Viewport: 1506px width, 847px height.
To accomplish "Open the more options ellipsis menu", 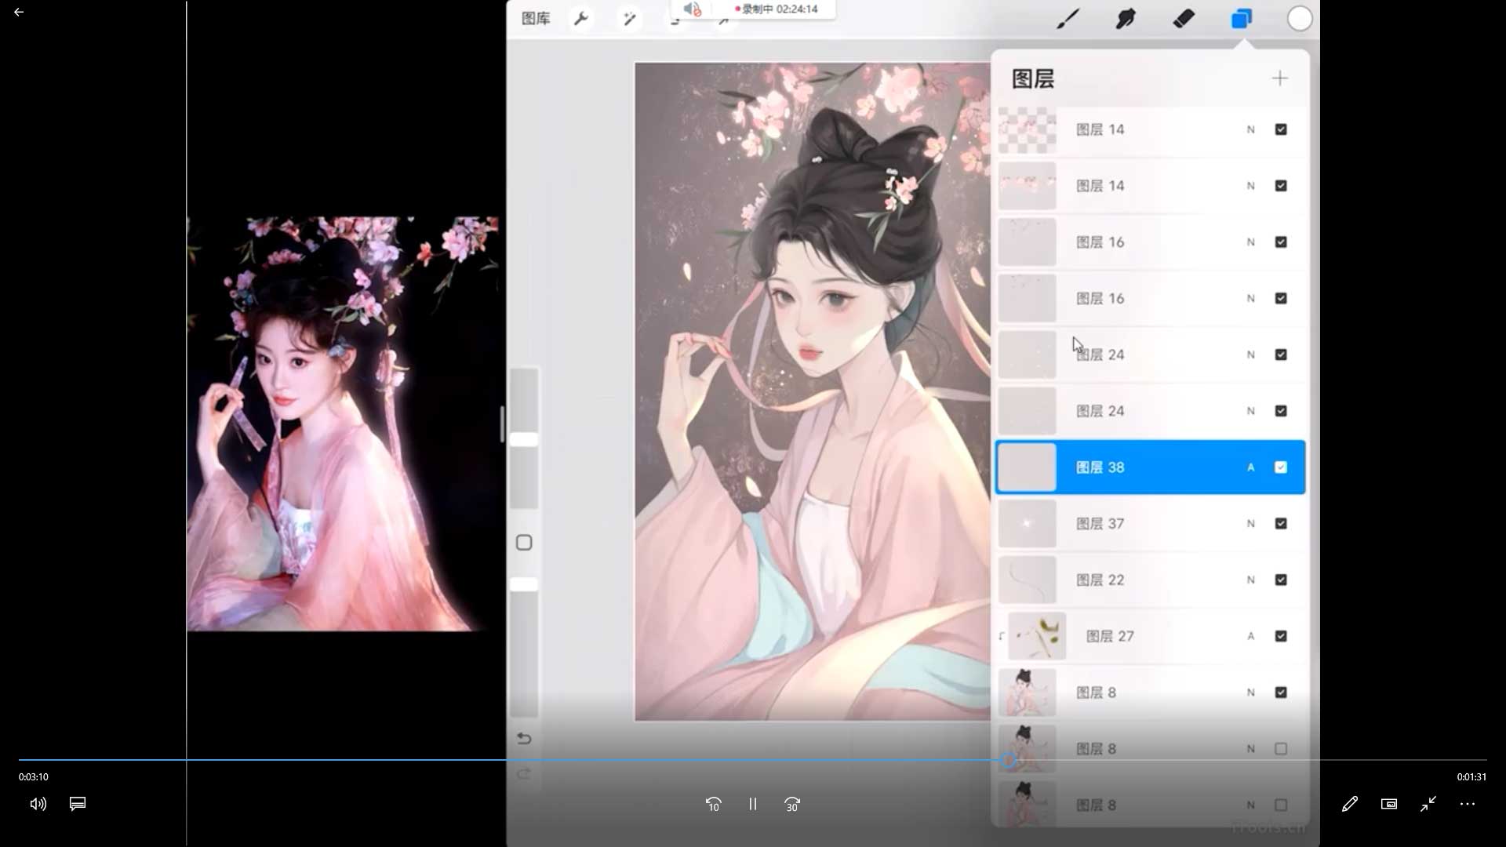I will tap(1467, 804).
